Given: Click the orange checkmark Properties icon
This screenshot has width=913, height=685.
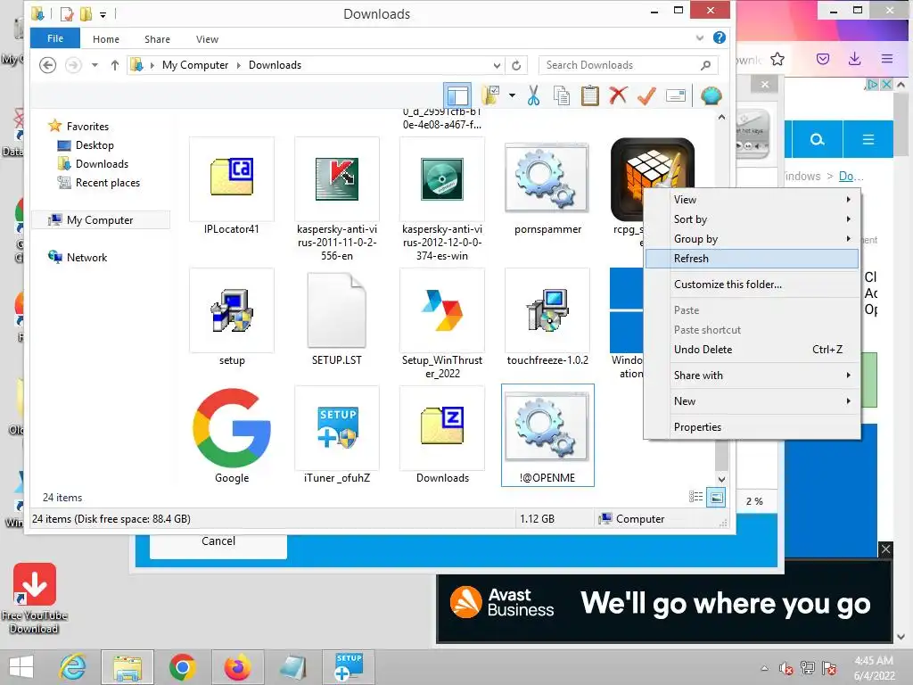Looking at the screenshot, I should (x=646, y=95).
